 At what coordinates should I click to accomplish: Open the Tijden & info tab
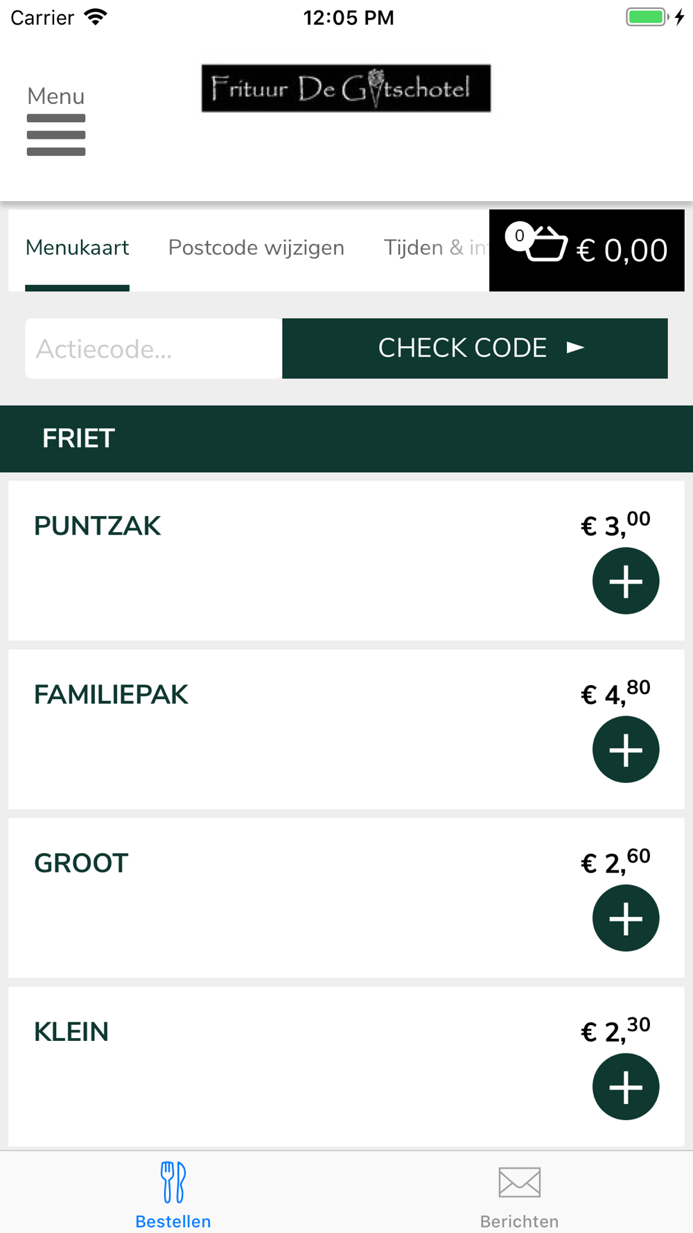click(x=436, y=248)
